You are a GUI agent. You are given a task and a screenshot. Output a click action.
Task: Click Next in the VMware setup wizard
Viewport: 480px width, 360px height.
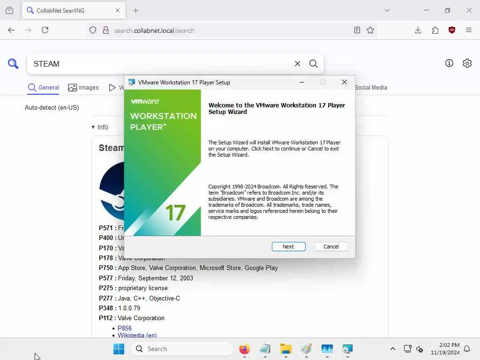tap(288, 247)
